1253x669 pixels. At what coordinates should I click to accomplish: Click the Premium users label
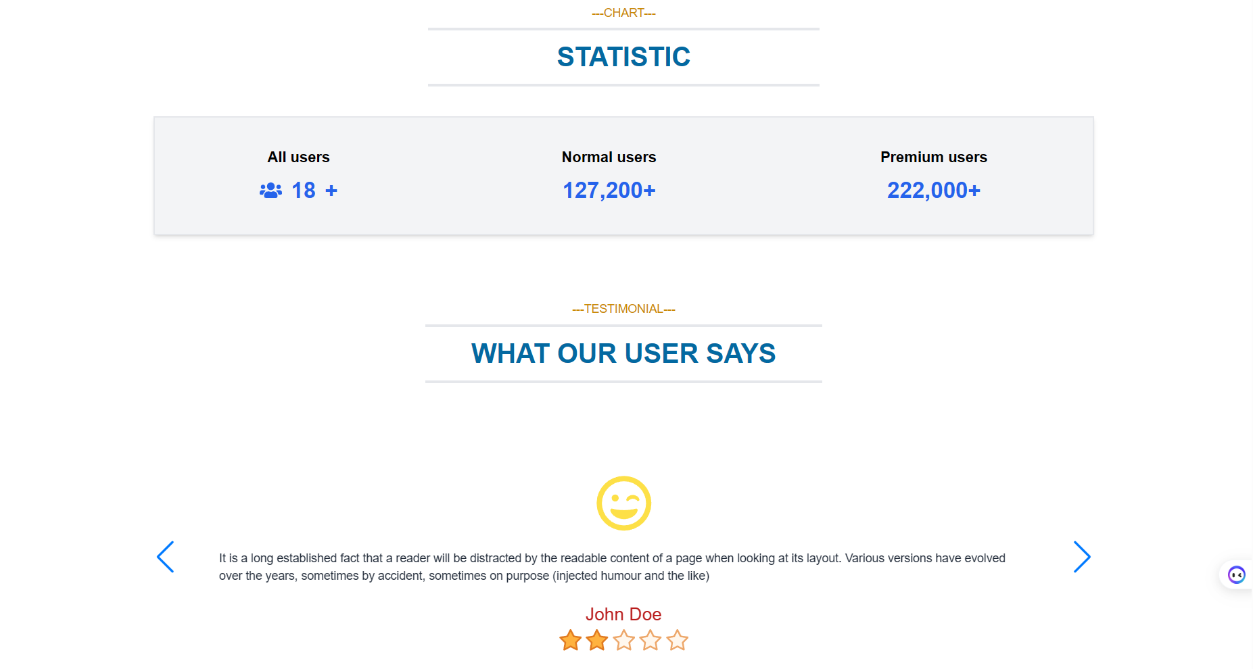click(x=933, y=157)
